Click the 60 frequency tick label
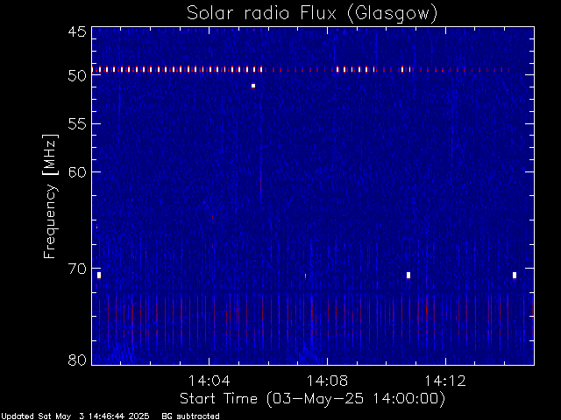Screen dimensions: 561x420 tap(77, 172)
